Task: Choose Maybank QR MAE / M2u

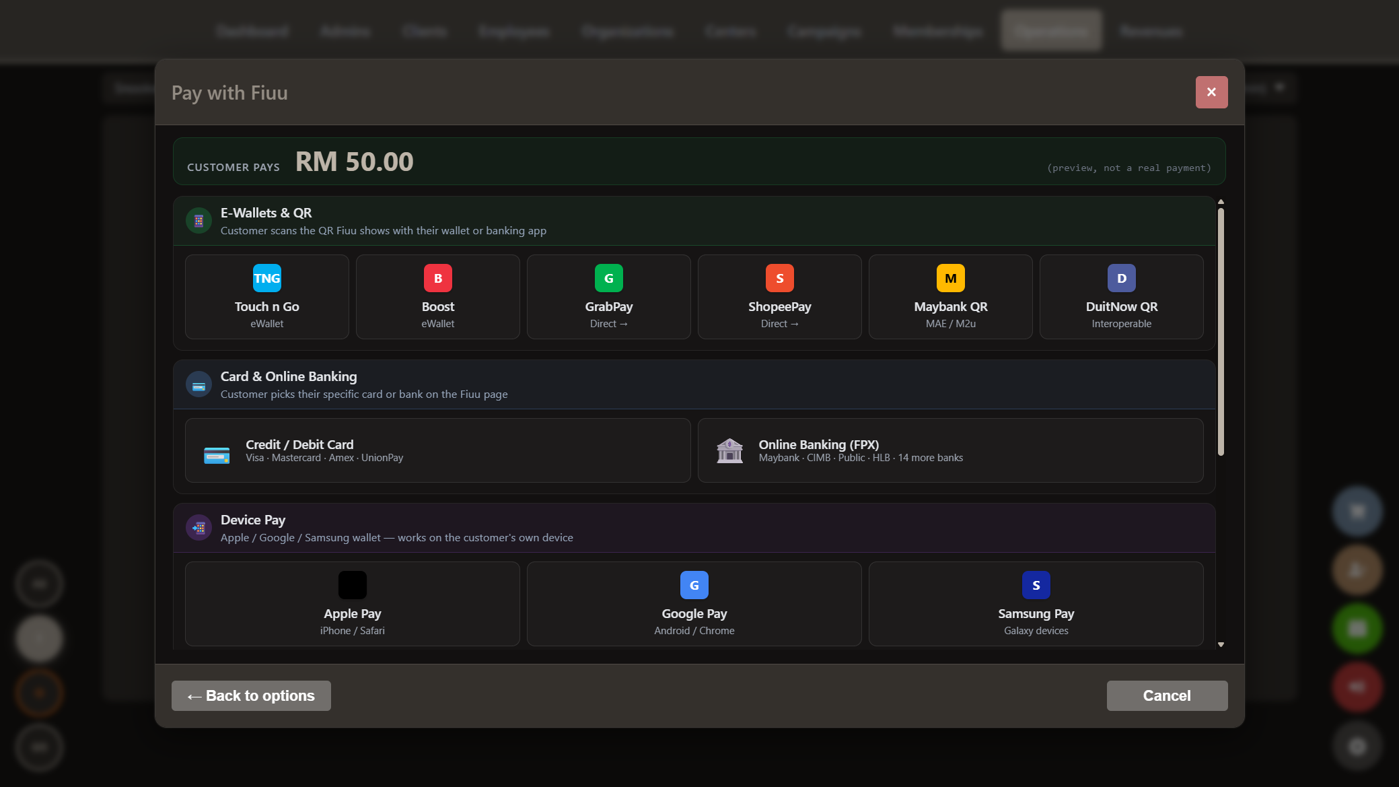Action: [x=951, y=297]
